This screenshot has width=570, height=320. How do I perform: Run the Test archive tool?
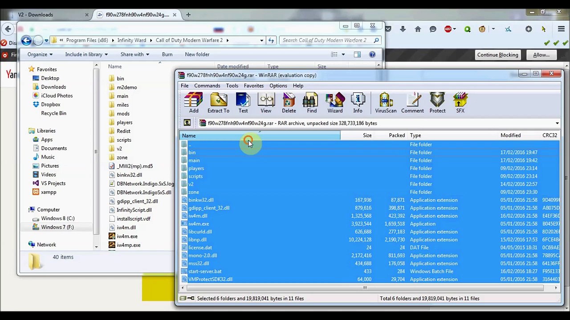(243, 103)
